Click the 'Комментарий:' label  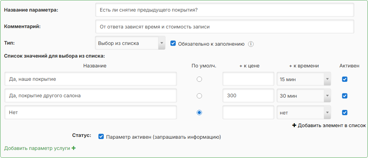(22, 26)
